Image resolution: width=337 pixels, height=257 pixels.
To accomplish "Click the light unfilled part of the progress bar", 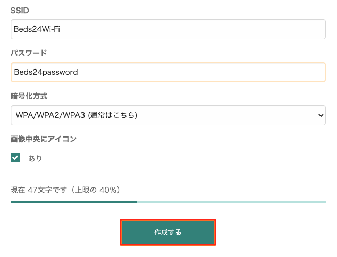I will pos(231,202).
